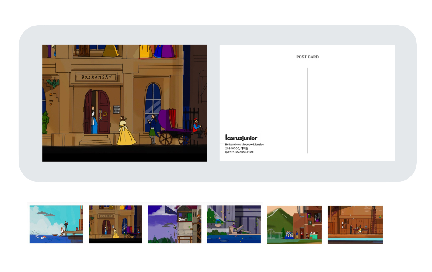Click the 20240506 date line
Viewport: 432px width, 272px height.
tap(236, 148)
